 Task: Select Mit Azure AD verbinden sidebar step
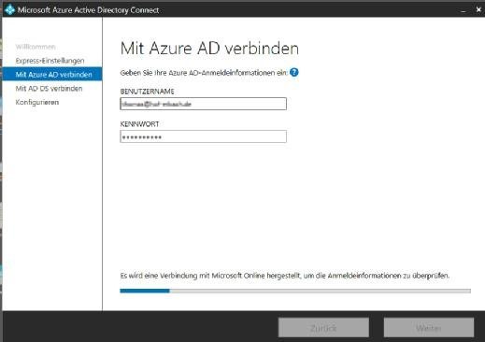[x=52, y=74]
